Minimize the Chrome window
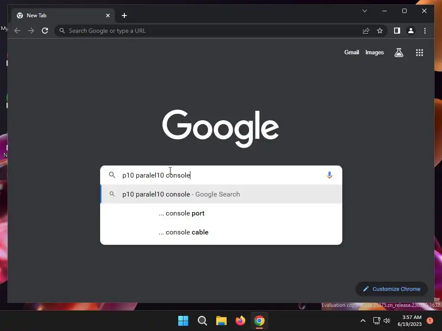The width and height of the screenshot is (442, 331). point(385,11)
